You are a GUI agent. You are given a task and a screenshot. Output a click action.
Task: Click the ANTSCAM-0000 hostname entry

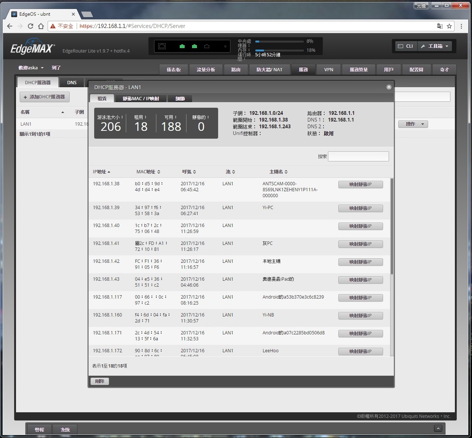[290, 190]
